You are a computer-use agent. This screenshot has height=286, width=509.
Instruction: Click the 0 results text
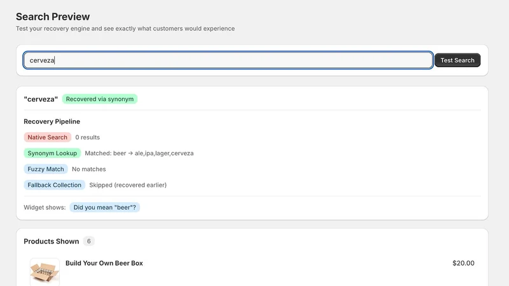(88, 137)
